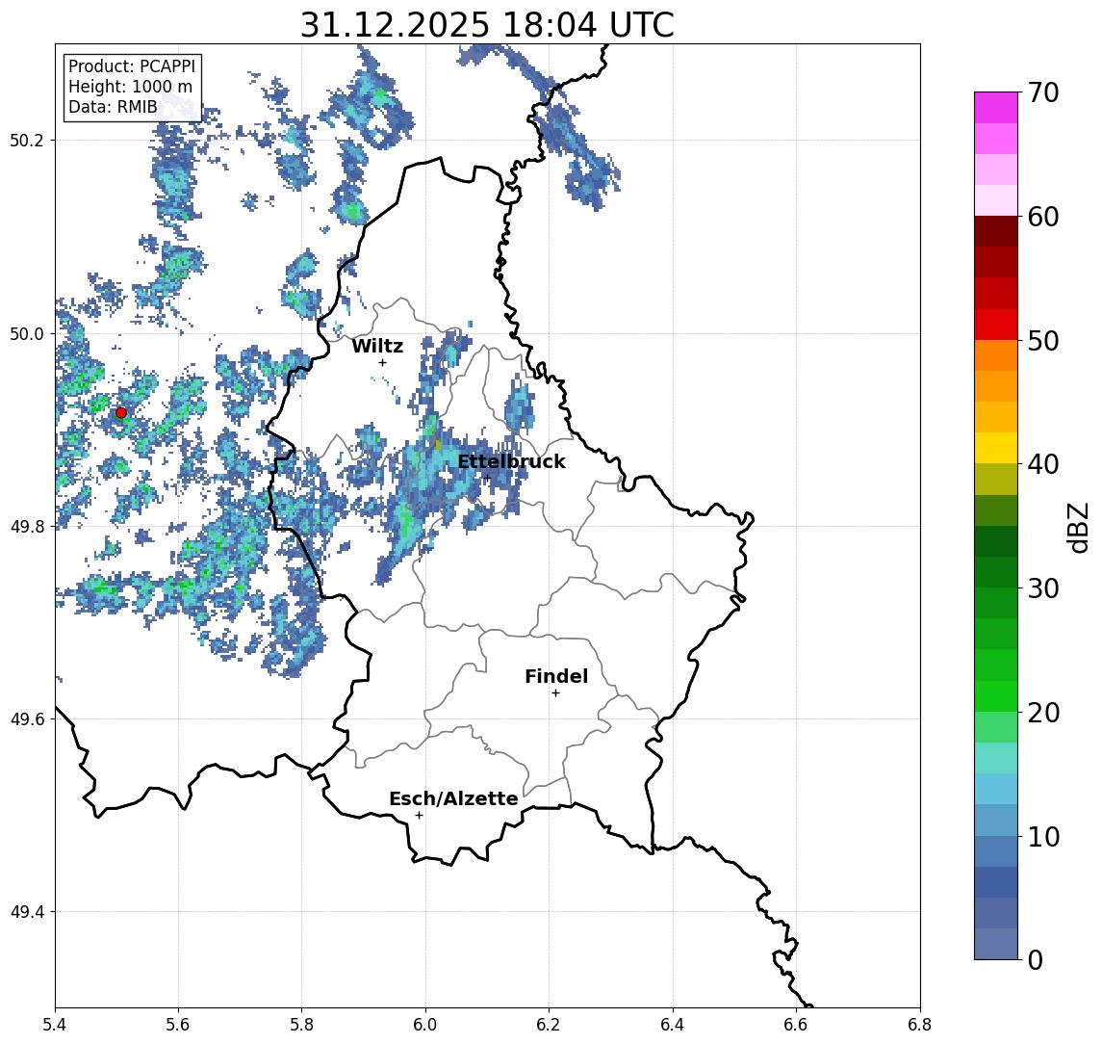The image size is (1102, 1044).
Task: Click the red radar location marker dot
Action: [121, 413]
